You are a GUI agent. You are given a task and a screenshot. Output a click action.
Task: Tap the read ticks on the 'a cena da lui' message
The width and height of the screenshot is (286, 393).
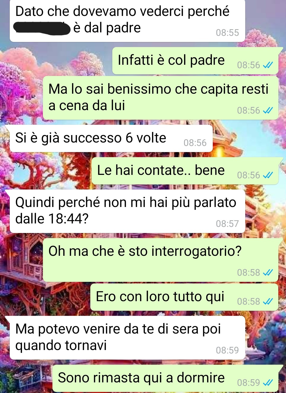268,110
